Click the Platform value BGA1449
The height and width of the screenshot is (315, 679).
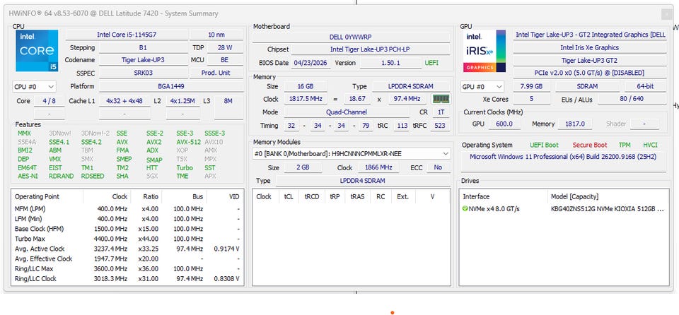[x=171, y=86]
